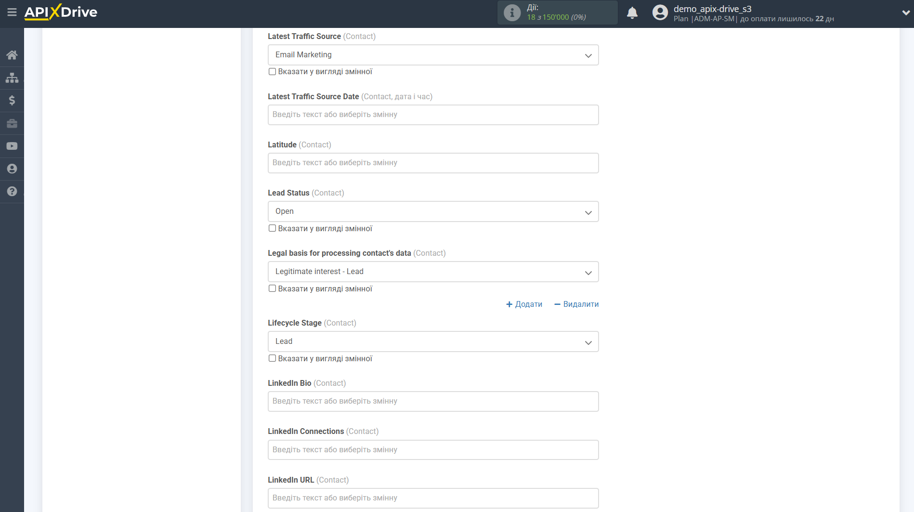
Task: Toggle variable checkbox under Lead Status
Action: (x=272, y=228)
